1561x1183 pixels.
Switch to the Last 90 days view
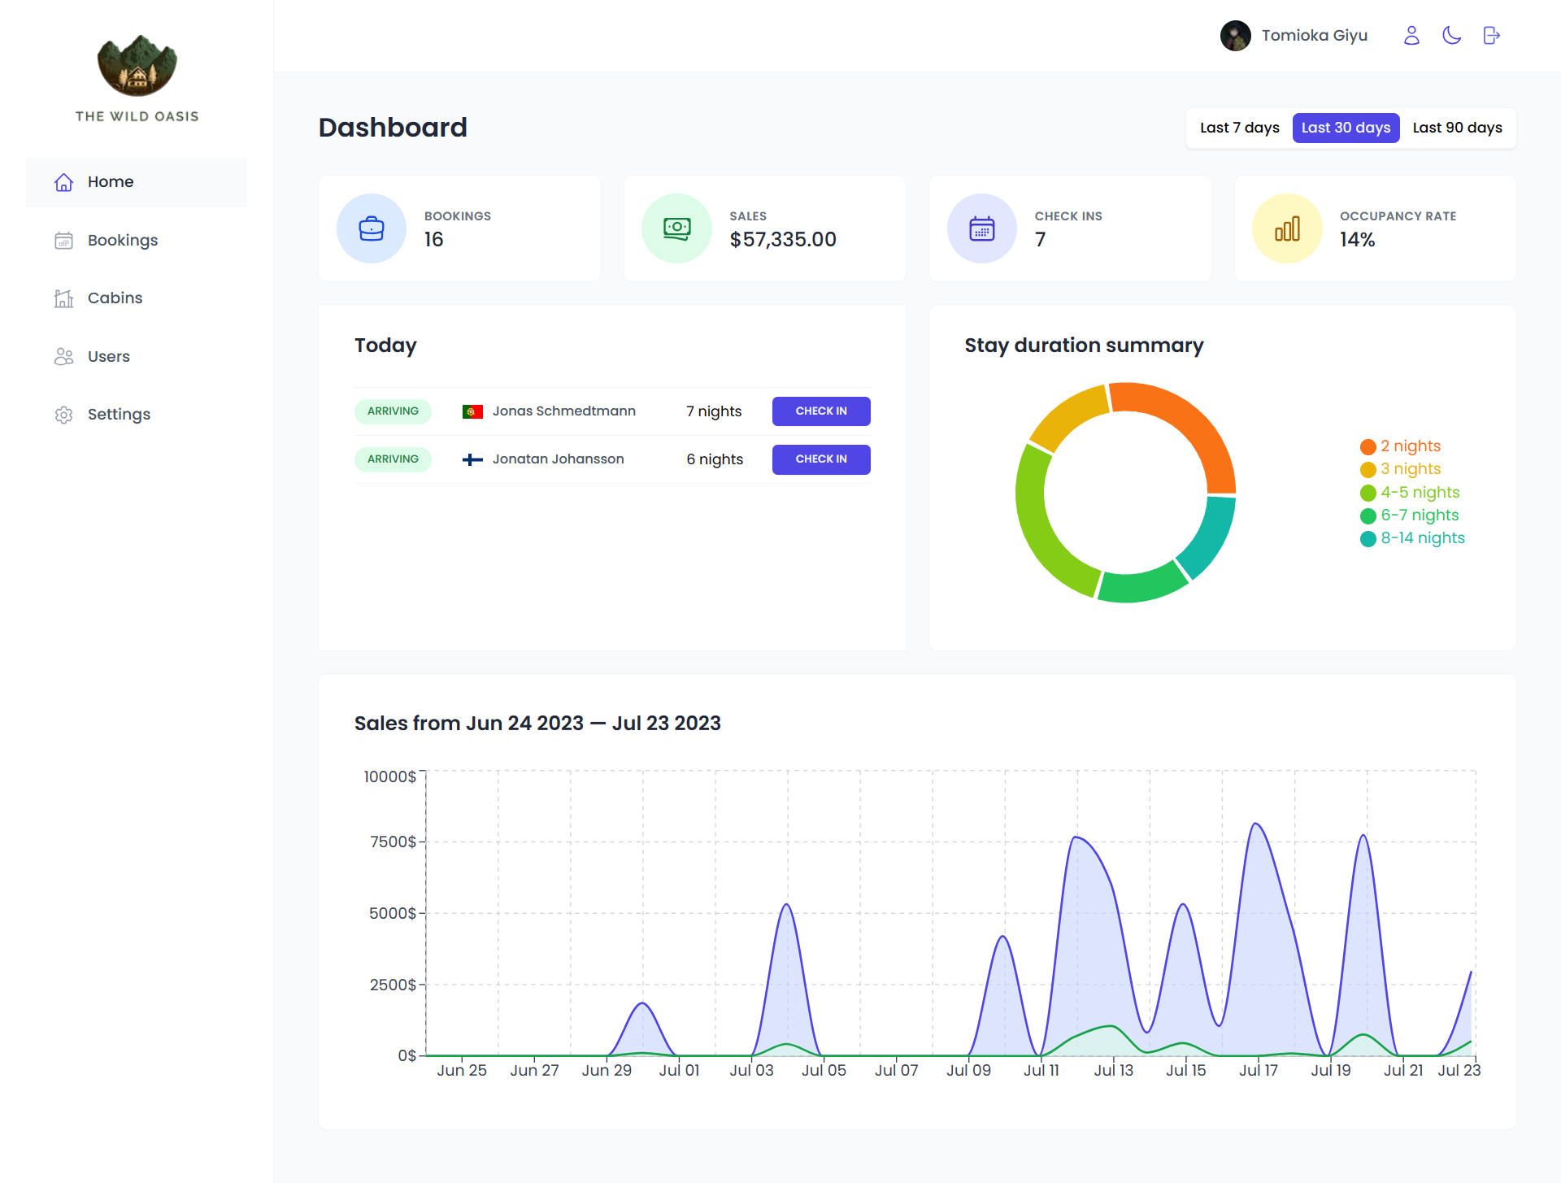1457,128
